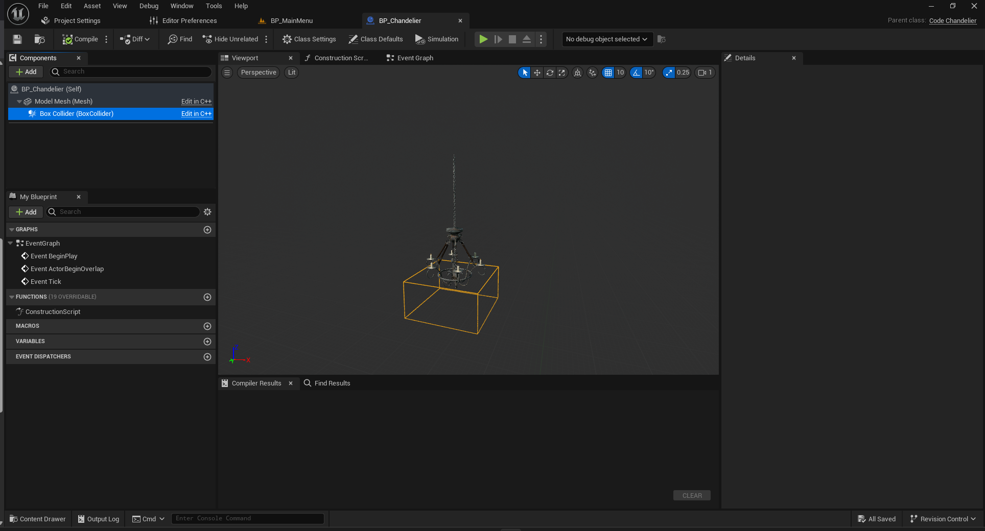
Task: Add a new variable with plus icon
Action: click(x=207, y=342)
